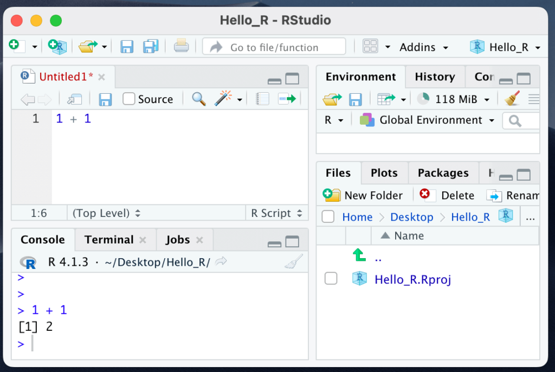Click the Import Dataset table icon
The height and width of the screenshot is (372, 555).
(386, 100)
